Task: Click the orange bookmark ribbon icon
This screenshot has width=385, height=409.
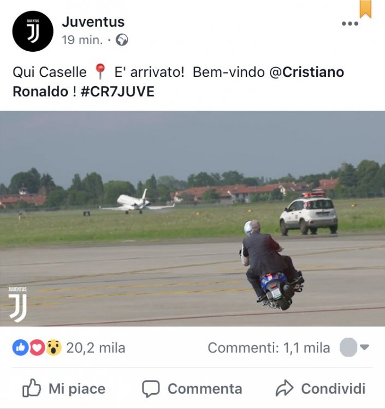Action: point(365,9)
